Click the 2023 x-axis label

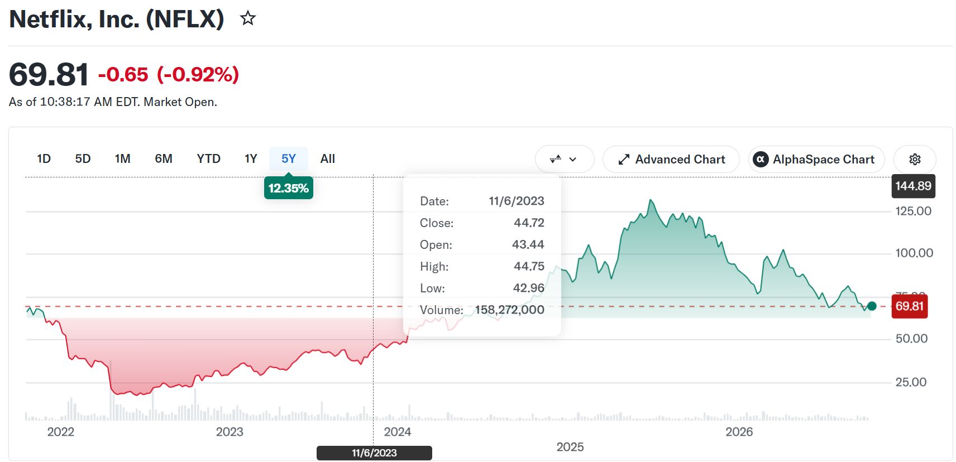pyautogui.click(x=230, y=432)
